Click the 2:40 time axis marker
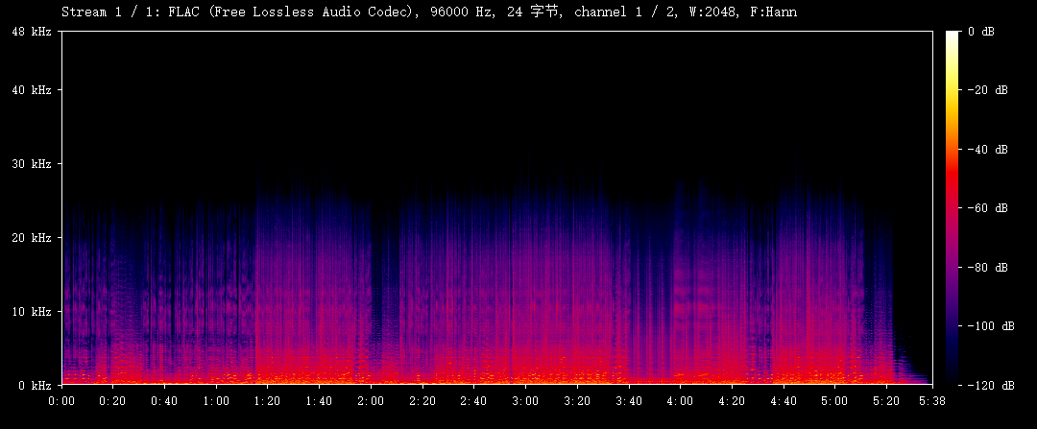 click(473, 400)
